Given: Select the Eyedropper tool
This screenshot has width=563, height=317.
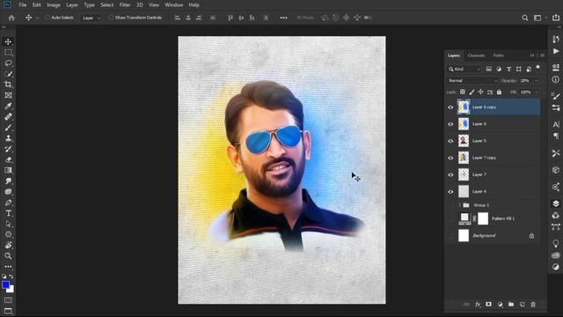Looking at the screenshot, I should pos(8,106).
